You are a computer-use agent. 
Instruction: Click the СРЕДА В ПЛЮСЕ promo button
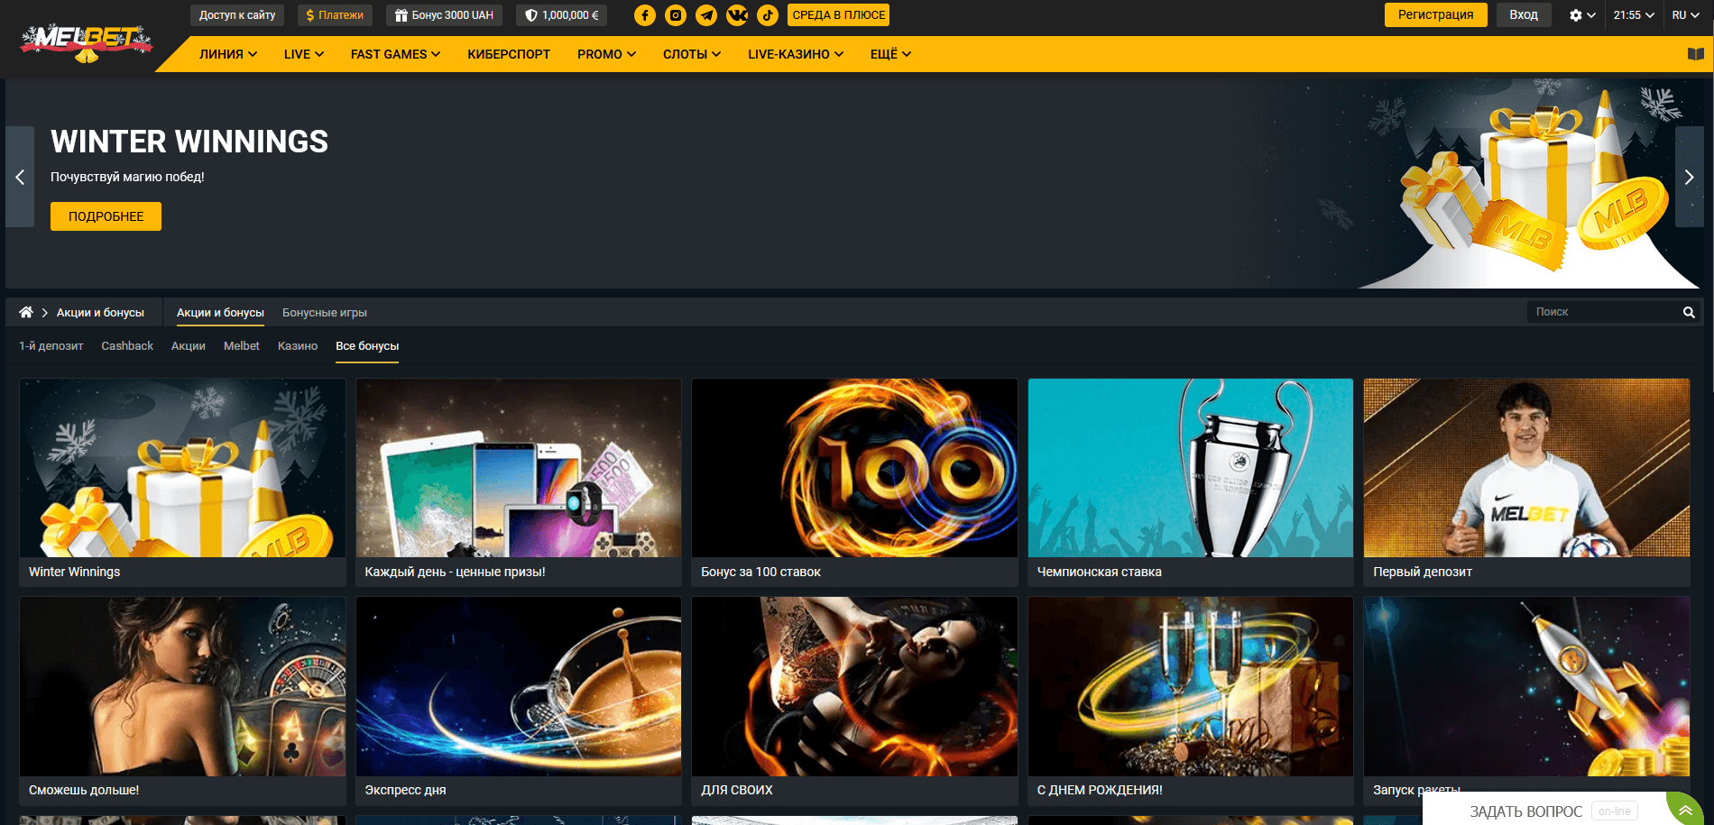(x=839, y=15)
